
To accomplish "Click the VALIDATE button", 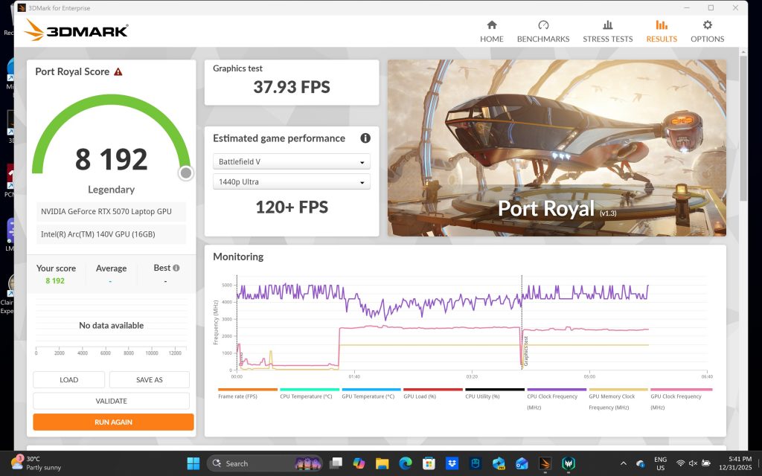I will point(110,400).
